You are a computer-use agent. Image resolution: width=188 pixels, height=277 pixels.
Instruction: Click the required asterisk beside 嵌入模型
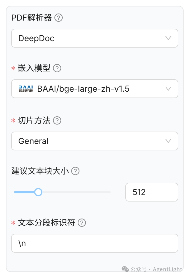pyautogui.click(x=13, y=69)
